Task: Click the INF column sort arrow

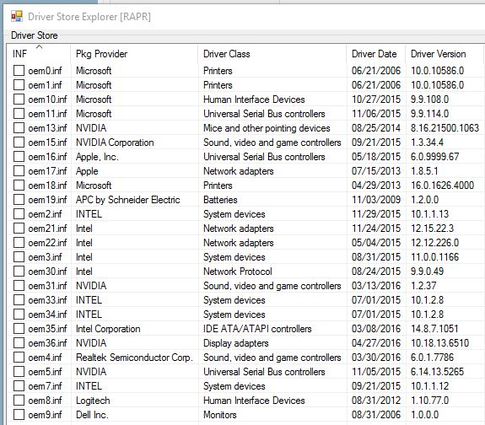Action: click(40, 47)
